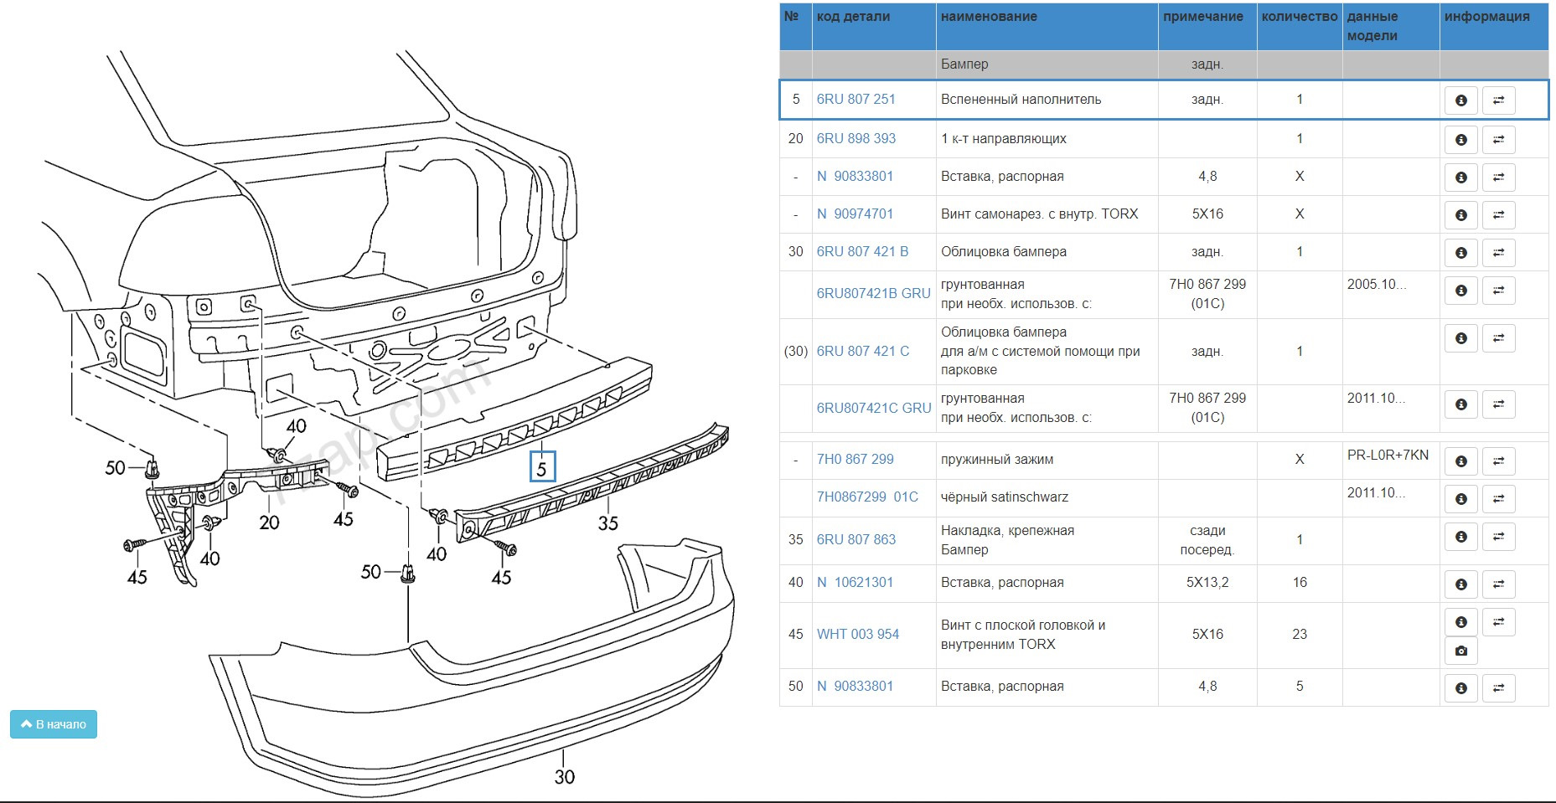Screen dimensions: 1556x803
Task: Open part code link 6RU 807 421 B
Action: tap(862, 251)
